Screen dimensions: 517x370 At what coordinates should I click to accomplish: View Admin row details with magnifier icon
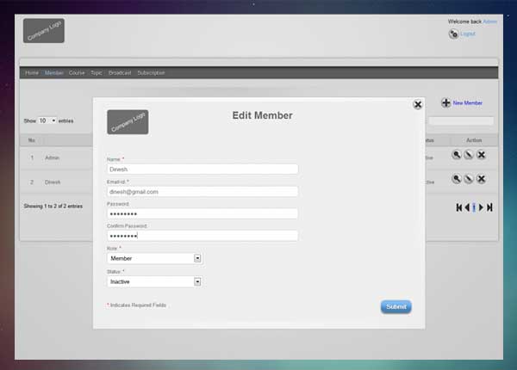coord(457,155)
